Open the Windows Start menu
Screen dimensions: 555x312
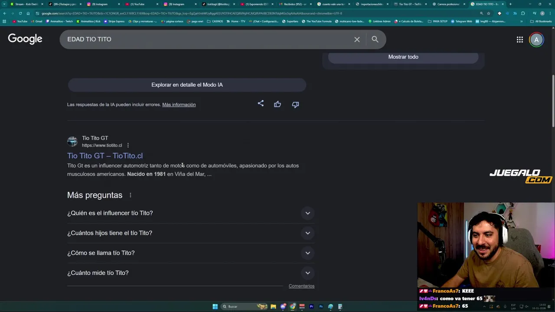tap(215, 306)
